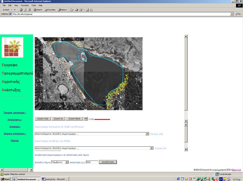Open the Tools menu
This screenshot has width=243, height=181.
click(x=33, y=5)
